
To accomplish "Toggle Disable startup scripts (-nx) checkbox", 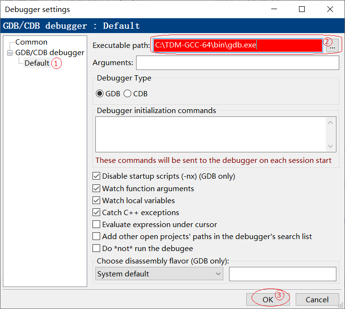I will pos(96,176).
